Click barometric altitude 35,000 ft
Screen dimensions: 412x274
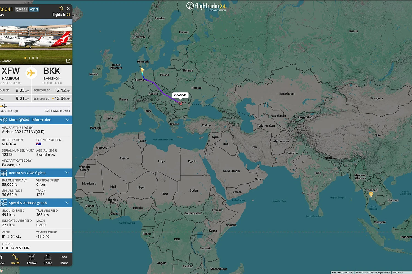[10, 185]
